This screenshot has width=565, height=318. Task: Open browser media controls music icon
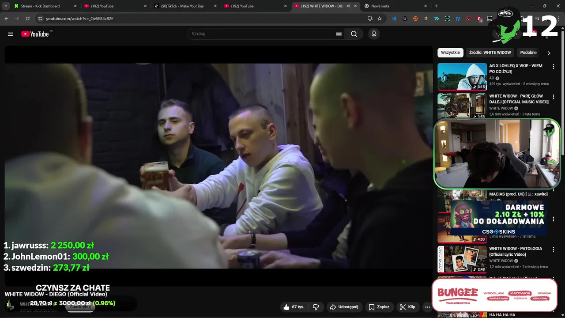pyautogui.click(x=537, y=19)
